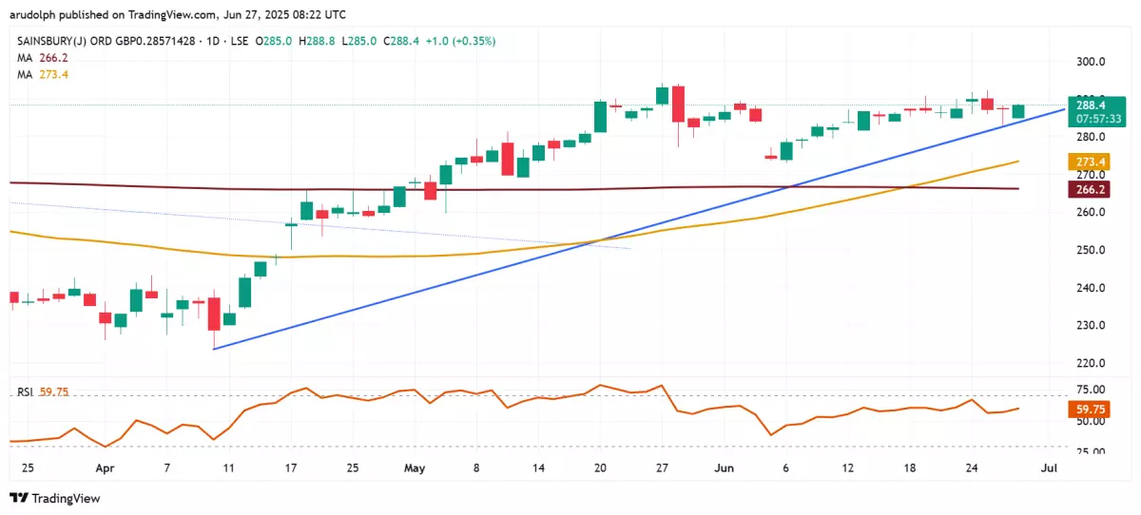Click the orange 59.75 RSI axis tag
This screenshot has width=1141, height=515.
click(1090, 409)
